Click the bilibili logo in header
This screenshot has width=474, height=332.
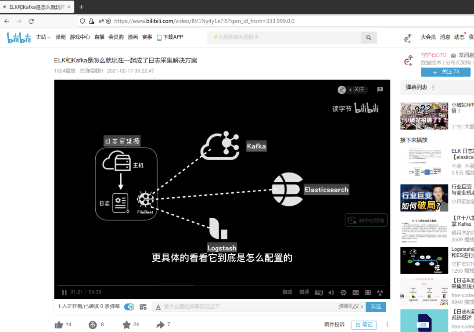coord(19,37)
